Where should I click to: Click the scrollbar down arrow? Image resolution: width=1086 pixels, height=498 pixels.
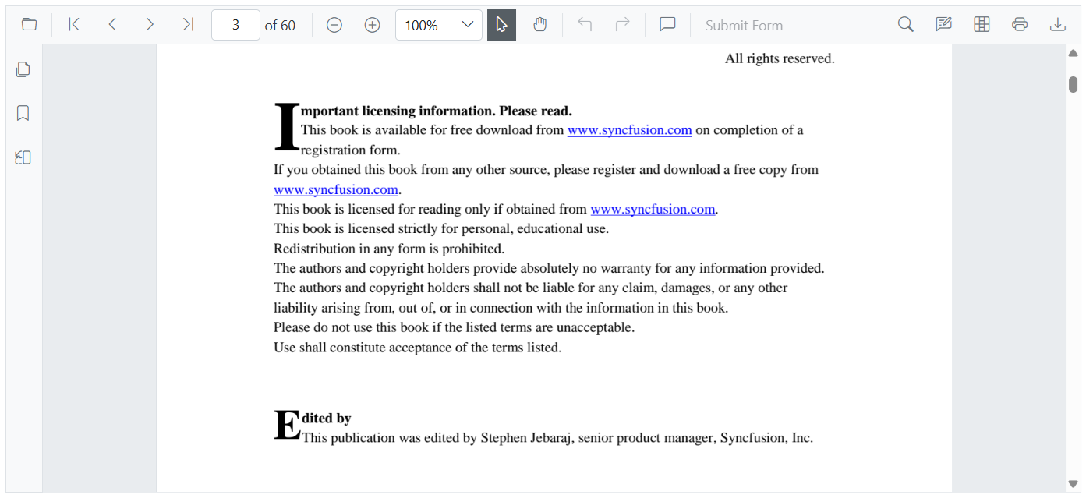1073,483
